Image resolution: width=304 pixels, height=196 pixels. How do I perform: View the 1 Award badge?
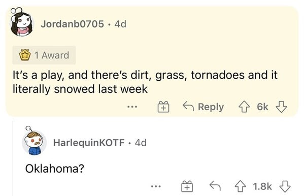(x=44, y=55)
